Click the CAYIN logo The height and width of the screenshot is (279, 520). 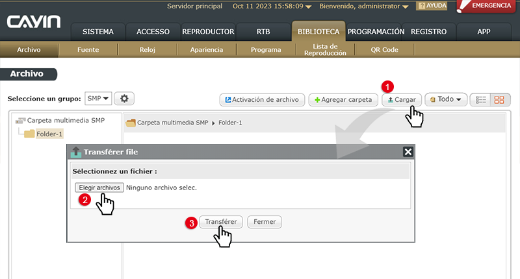point(34,23)
